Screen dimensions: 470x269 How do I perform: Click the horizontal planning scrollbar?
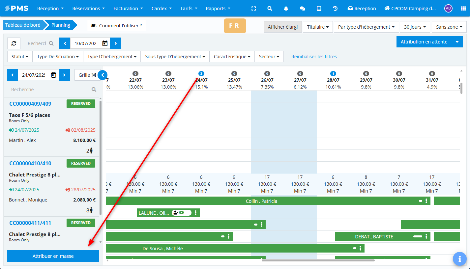point(318,260)
